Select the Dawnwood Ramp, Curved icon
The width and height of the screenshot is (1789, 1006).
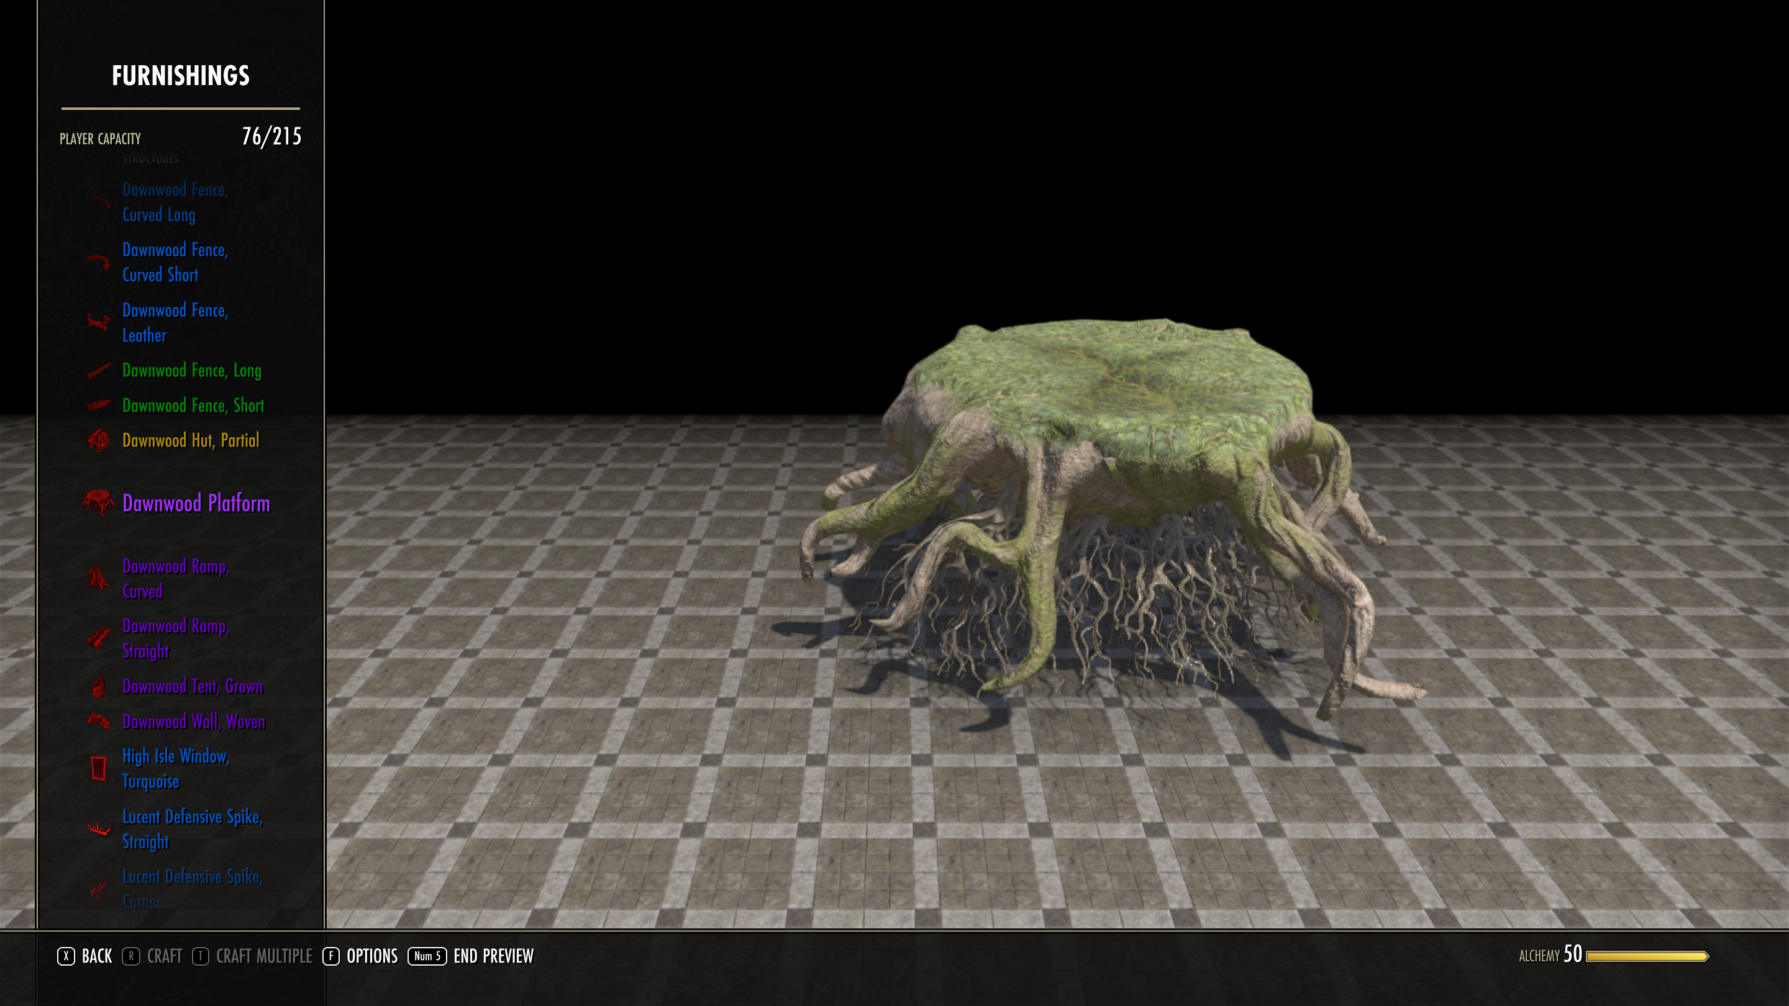99,578
